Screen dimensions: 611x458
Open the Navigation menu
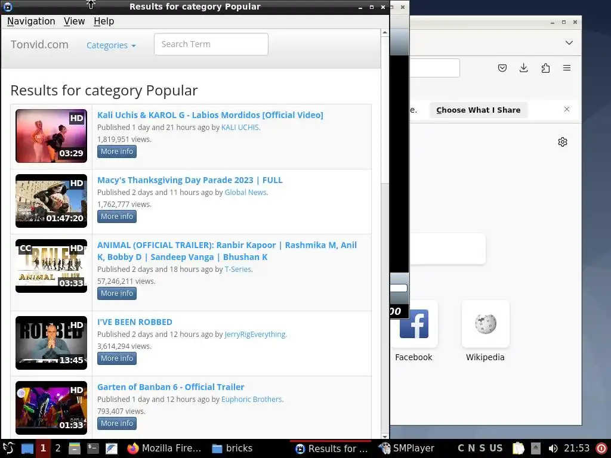point(31,21)
